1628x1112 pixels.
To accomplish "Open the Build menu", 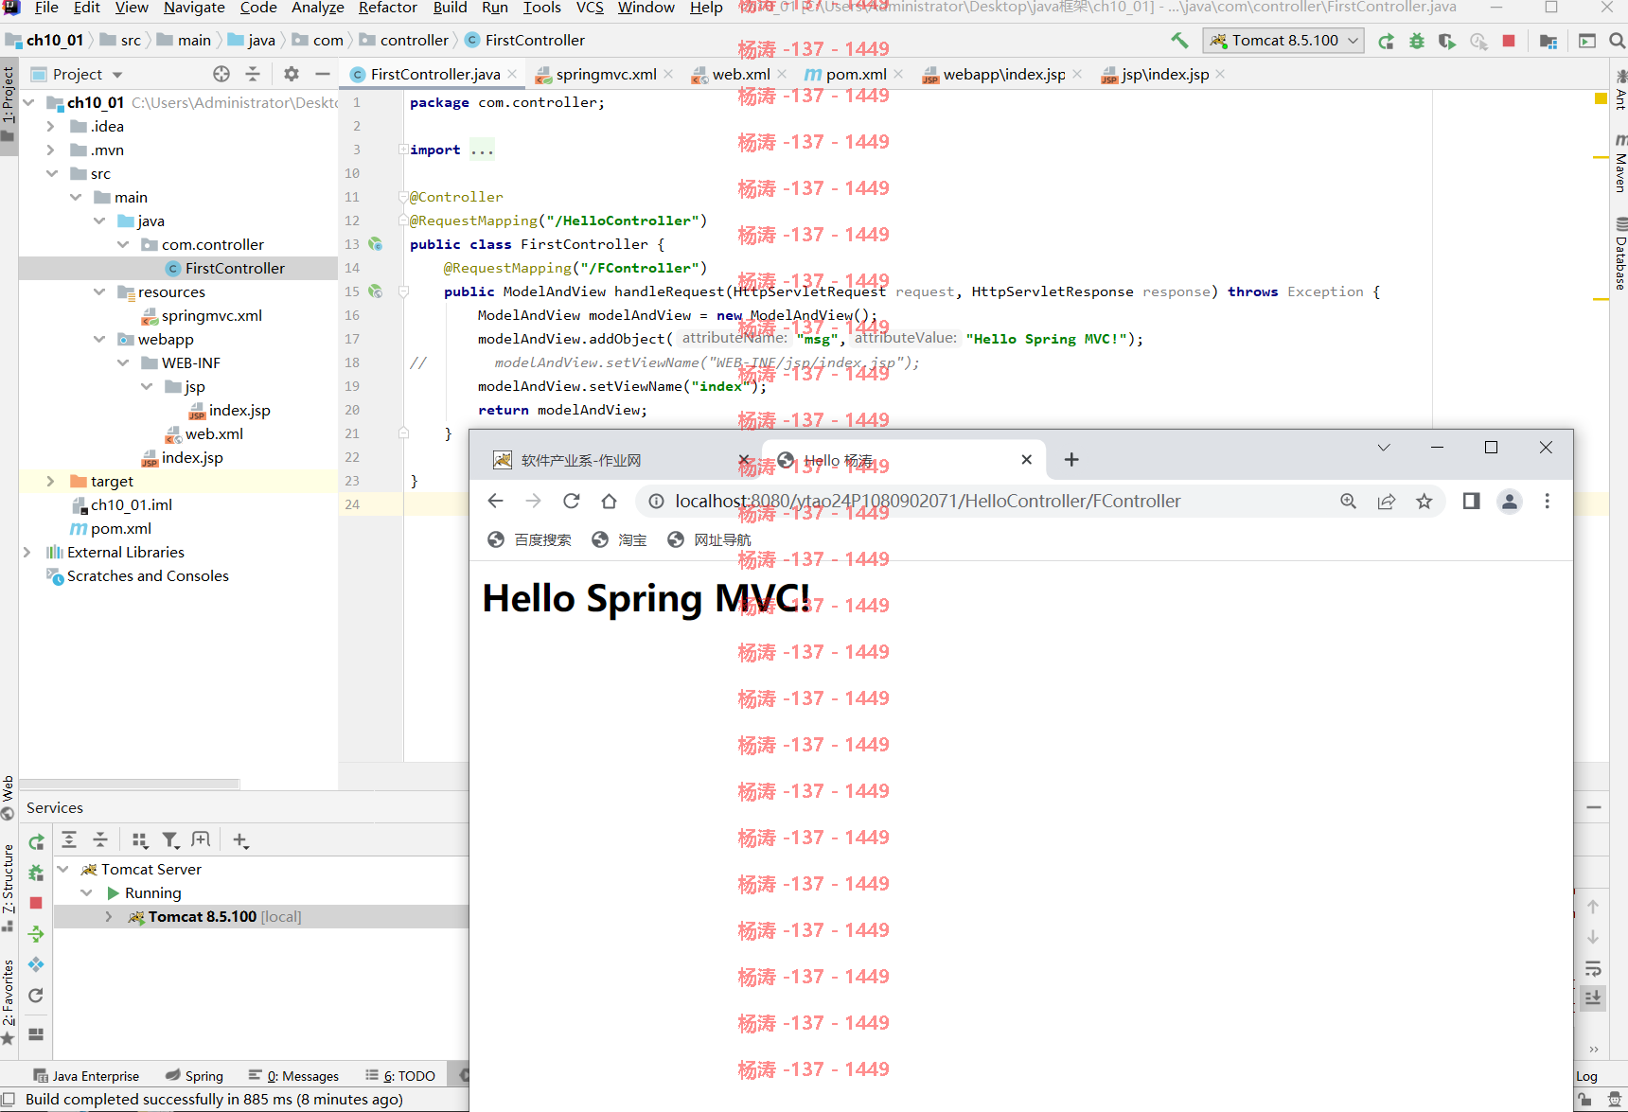I will pos(450,8).
